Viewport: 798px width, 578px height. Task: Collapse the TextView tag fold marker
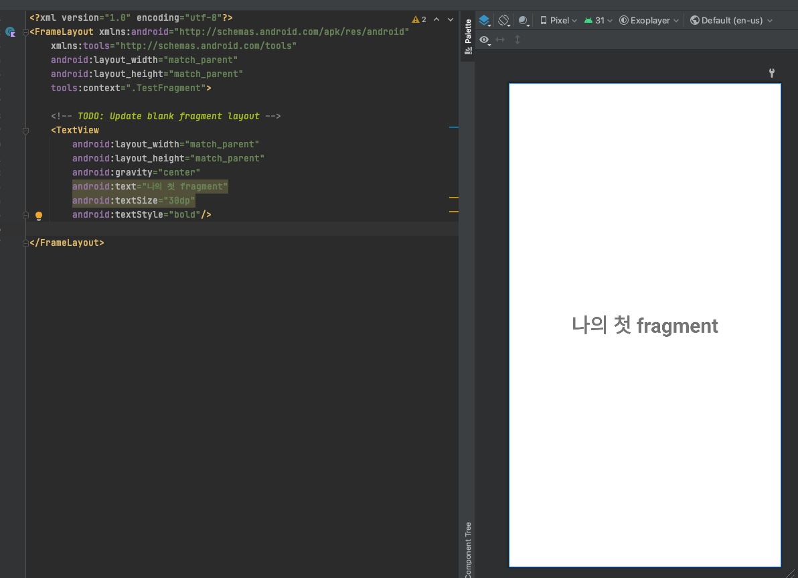(x=25, y=131)
